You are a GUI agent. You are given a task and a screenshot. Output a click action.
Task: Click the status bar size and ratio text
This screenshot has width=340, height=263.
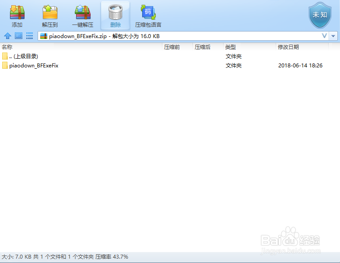pyautogui.click(x=65, y=257)
